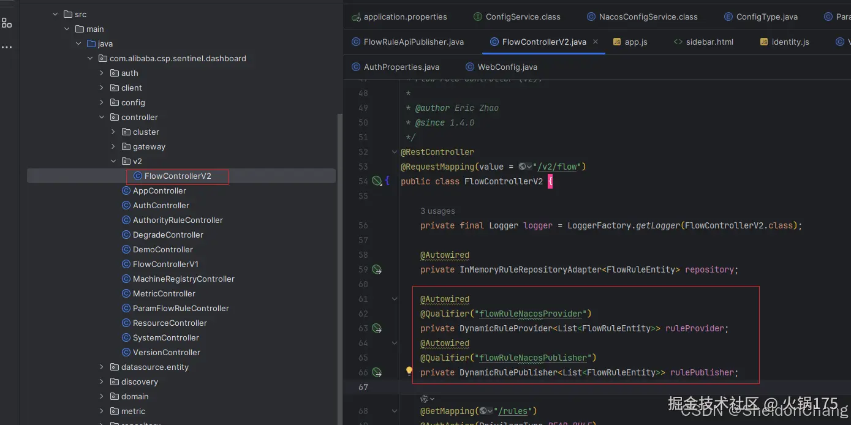Image resolution: width=851 pixels, height=425 pixels.
Task: Click the autowired gutter icon on line 66
Action: [x=377, y=372]
